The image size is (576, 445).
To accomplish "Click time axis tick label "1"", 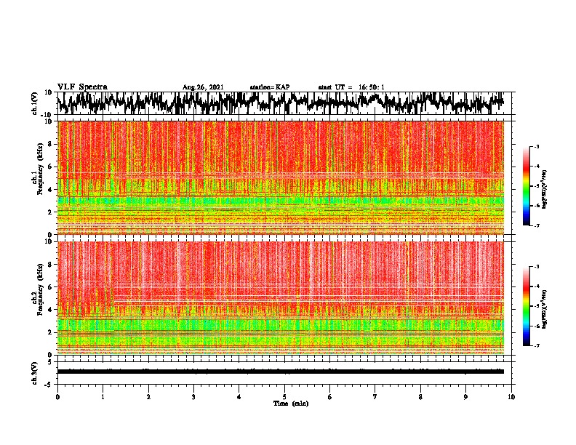I will pyautogui.click(x=103, y=397).
